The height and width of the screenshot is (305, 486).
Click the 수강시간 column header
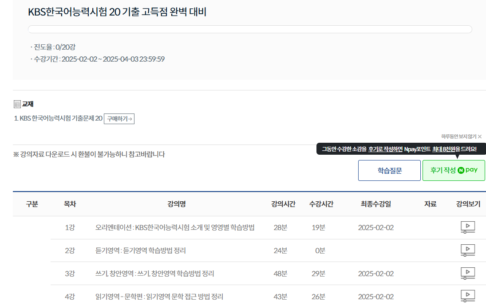click(x=321, y=204)
